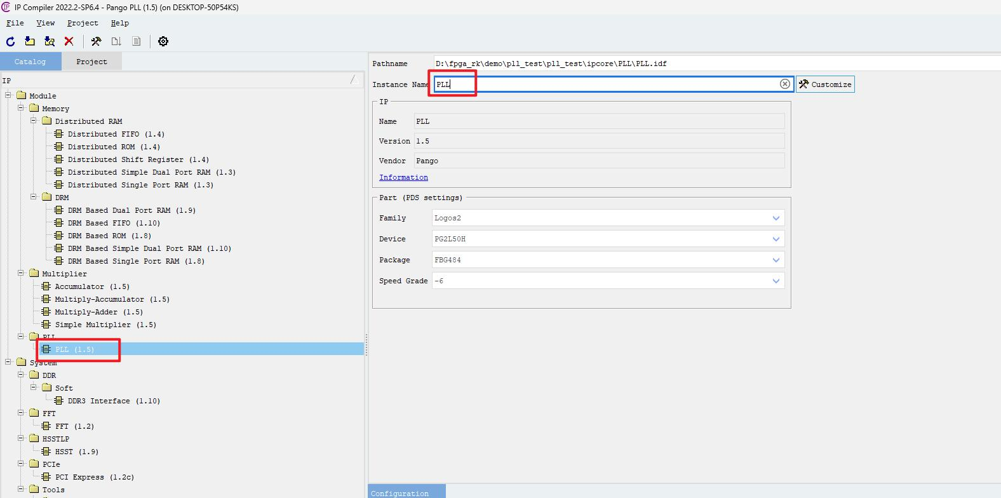The width and height of the screenshot is (1001, 498).
Task: Click inside the Instance Name text field
Action: point(603,84)
